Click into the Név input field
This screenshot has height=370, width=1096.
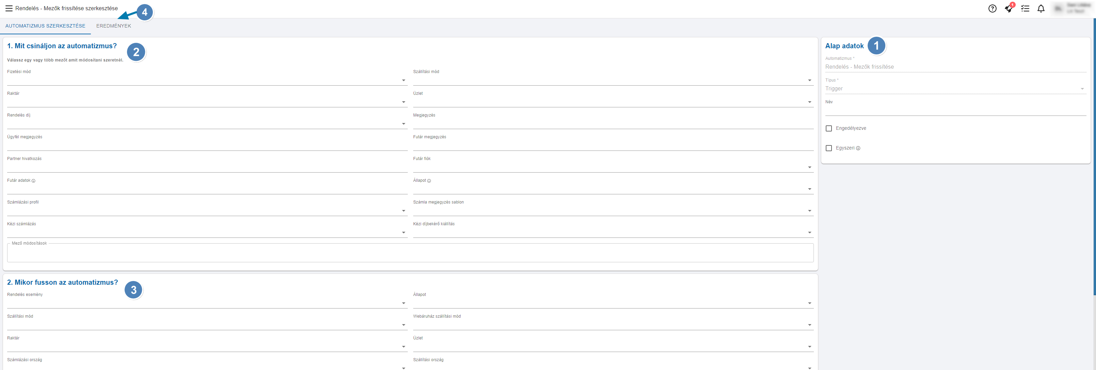[955, 110]
